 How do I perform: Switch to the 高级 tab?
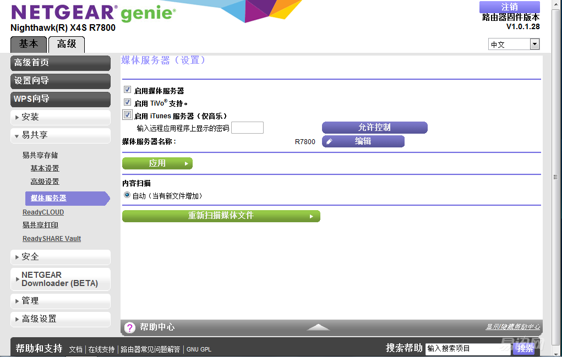click(x=67, y=44)
